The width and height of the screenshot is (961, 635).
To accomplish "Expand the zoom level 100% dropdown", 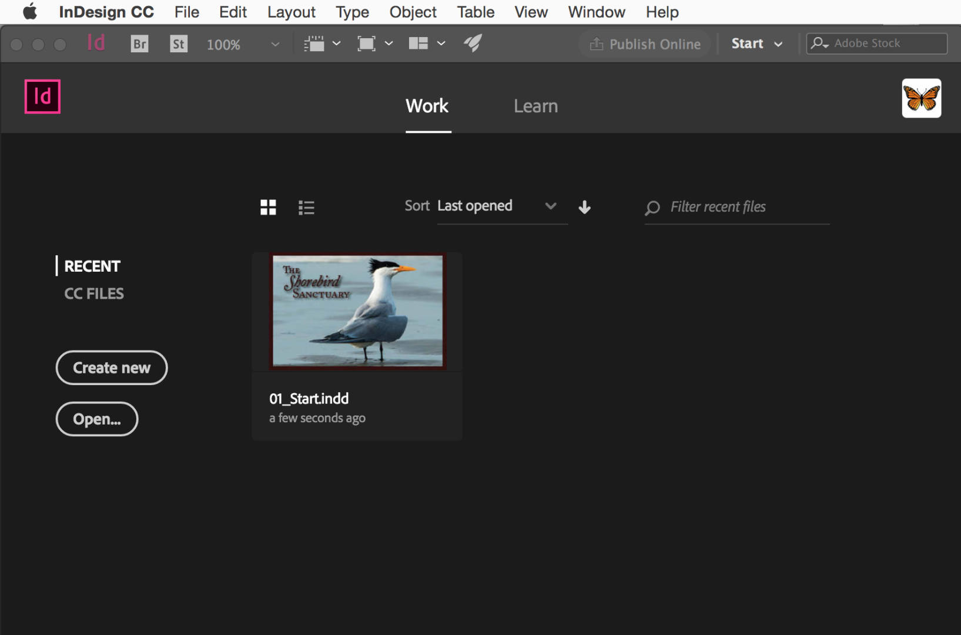I will pyautogui.click(x=274, y=44).
